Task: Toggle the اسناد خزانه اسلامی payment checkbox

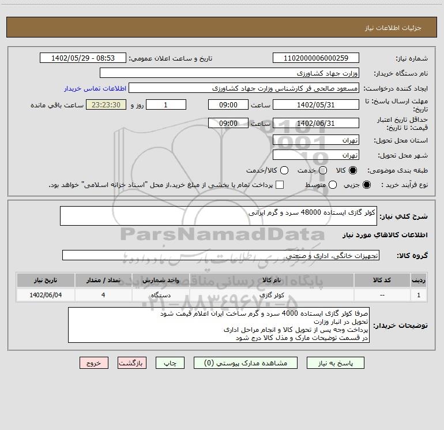Action: pyautogui.click(x=280, y=185)
